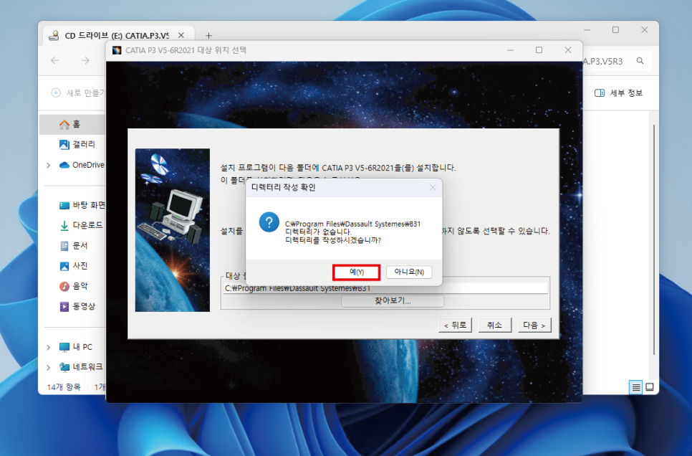The image size is (692, 456).
Task: Open 동영상 folder in sidebar
Action: 77,306
